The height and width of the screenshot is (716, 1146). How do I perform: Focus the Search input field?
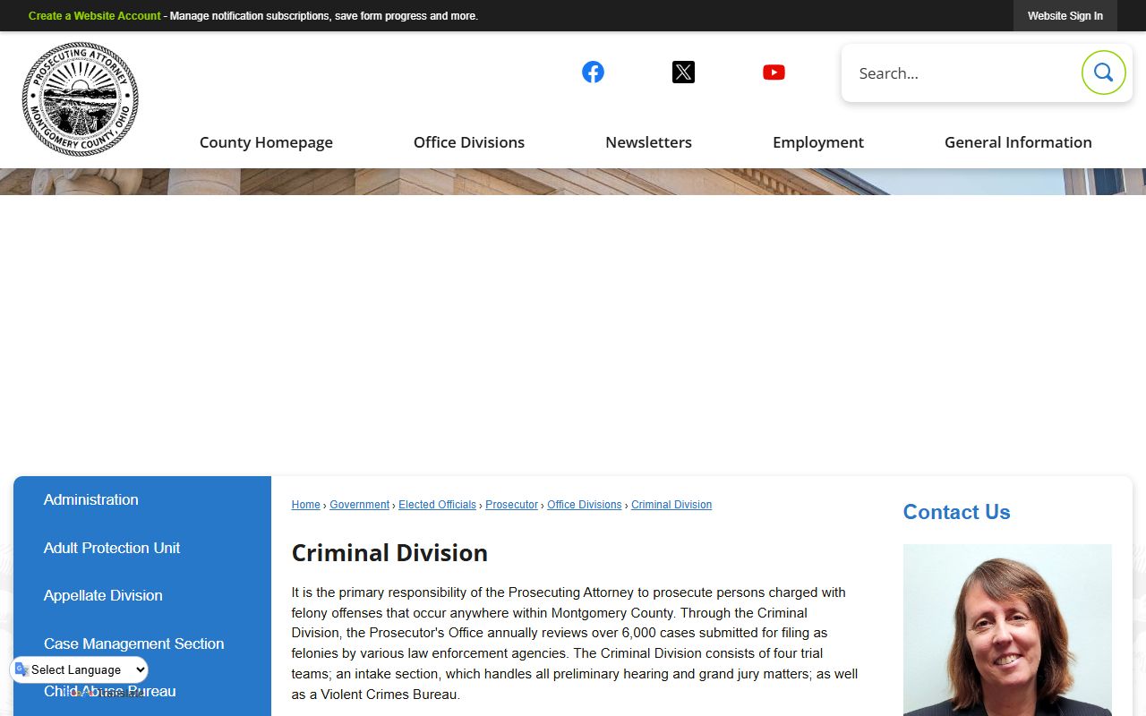tap(962, 73)
